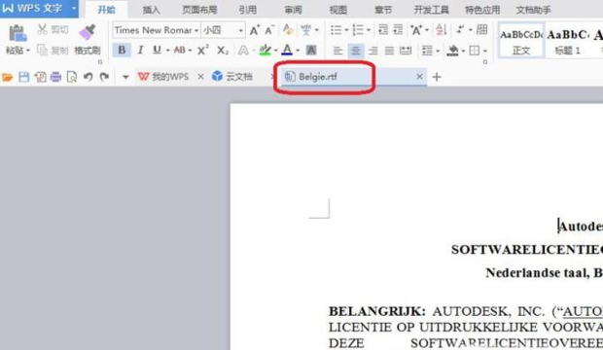The height and width of the screenshot is (350, 603).
Task: Open the 插入 ribbon tab
Action: [x=151, y=10]
